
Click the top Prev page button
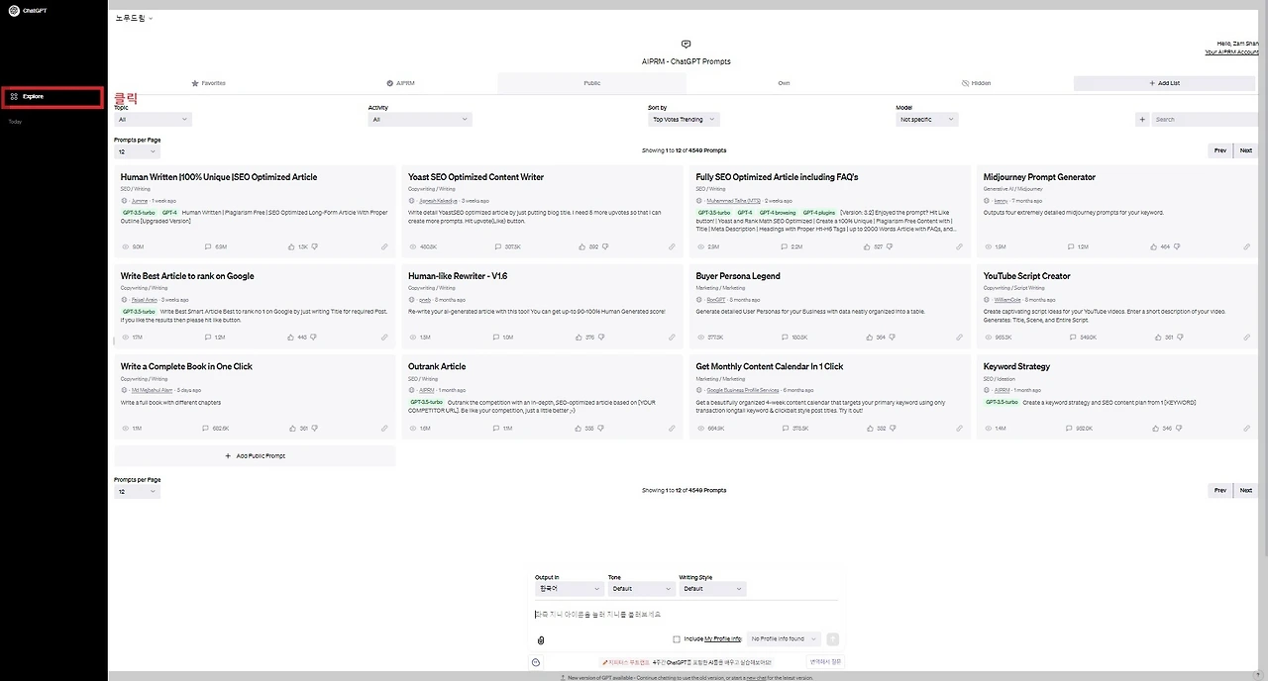(1219, 150)
